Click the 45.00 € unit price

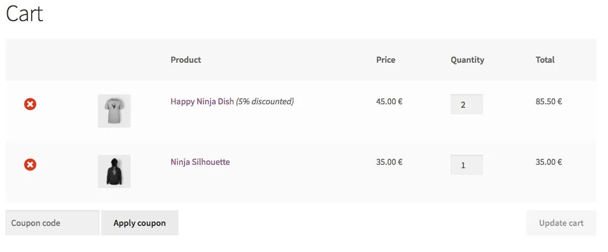(x=389, y=102)
